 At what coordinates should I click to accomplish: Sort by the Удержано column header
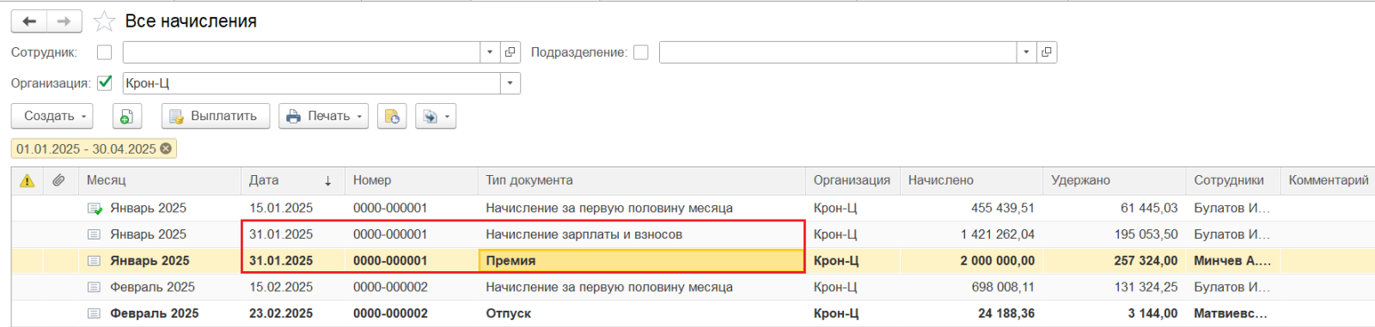tap(1114, 180)
